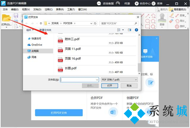This screenshot has height=128, width=190.
Task: Select the eraser tool icon
Action: pyautogui.click(x=171, y=21)
